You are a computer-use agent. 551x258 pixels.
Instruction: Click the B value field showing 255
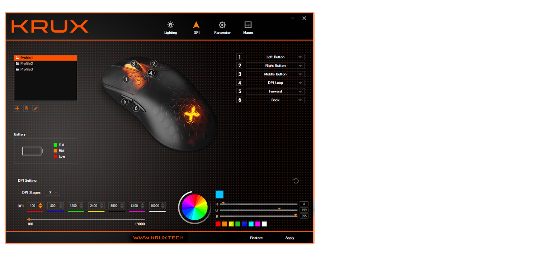[x=304, y=216]
